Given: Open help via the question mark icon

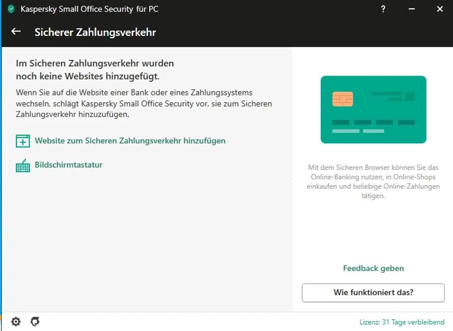Looking at the screenshot, I should point(383,9).
